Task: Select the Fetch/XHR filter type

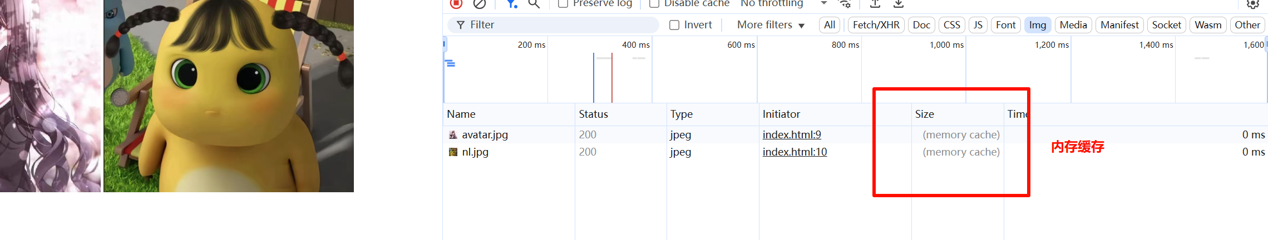Action: 876,25
